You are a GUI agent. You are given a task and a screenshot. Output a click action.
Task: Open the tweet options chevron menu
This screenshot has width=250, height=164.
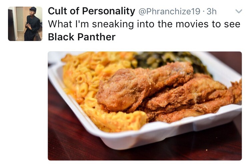239,11
